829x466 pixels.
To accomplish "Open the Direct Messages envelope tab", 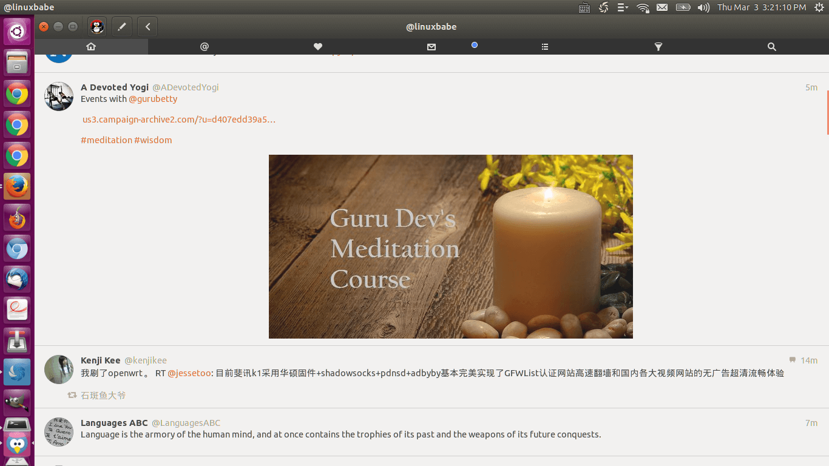I will [x=431, y=47].
